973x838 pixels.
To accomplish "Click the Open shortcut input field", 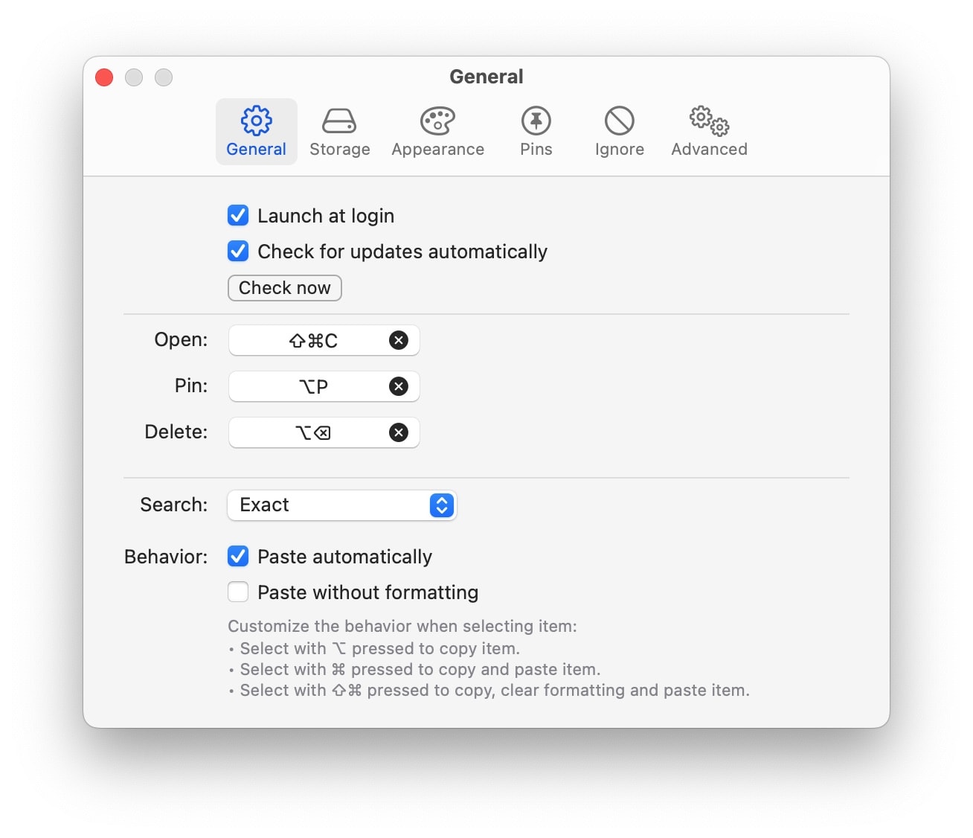I will coord(312,340).
